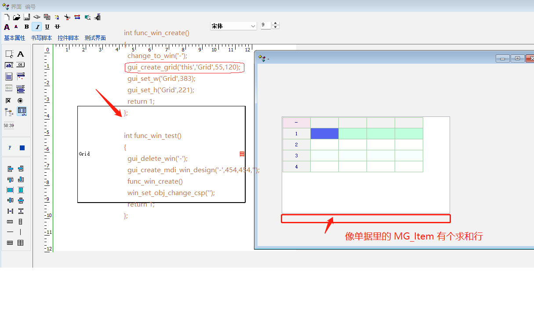Open the 书写脚本 tab

(x=41, y=38)
